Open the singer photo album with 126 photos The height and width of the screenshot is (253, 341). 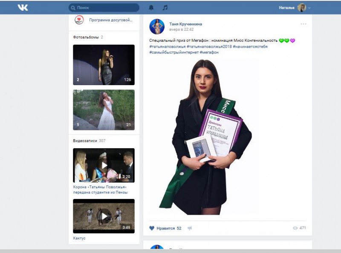104,65
